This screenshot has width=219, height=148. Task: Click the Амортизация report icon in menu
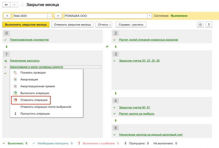point(15,79)
